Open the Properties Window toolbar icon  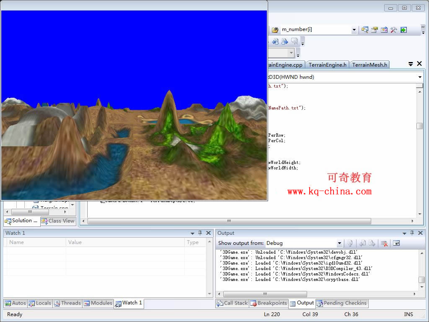tap(375, 30)
